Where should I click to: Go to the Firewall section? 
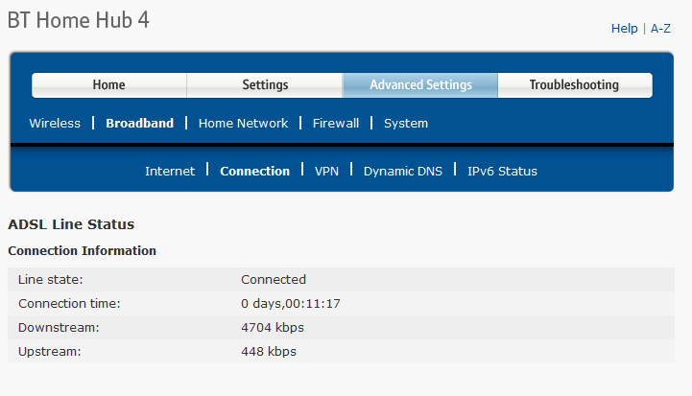[x=336, y=123]
